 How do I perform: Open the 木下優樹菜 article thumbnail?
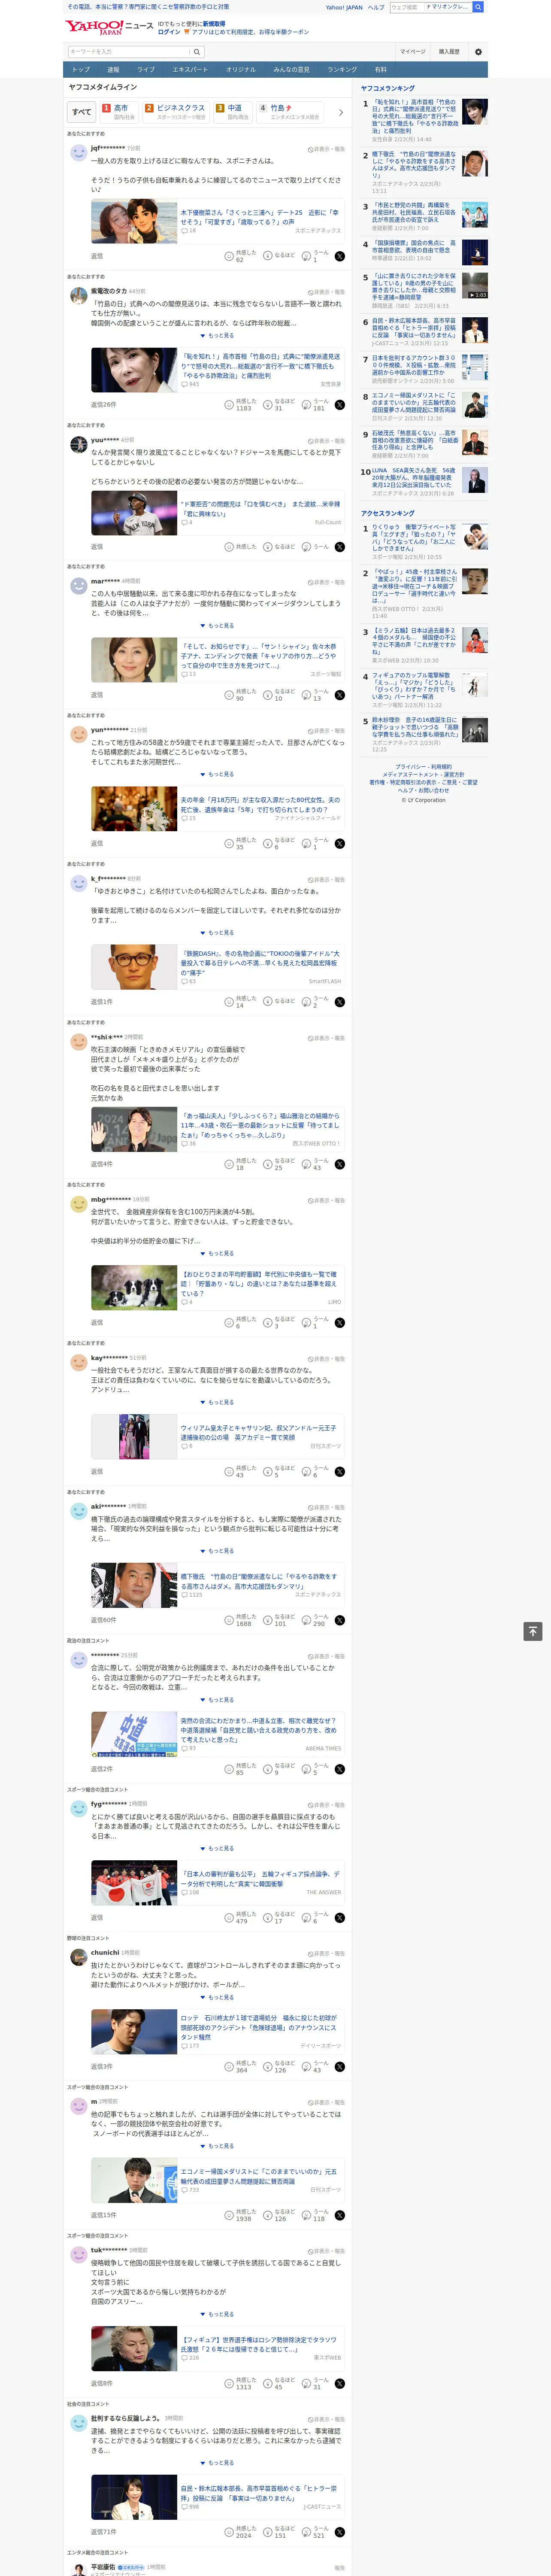(x=134, y=222)
